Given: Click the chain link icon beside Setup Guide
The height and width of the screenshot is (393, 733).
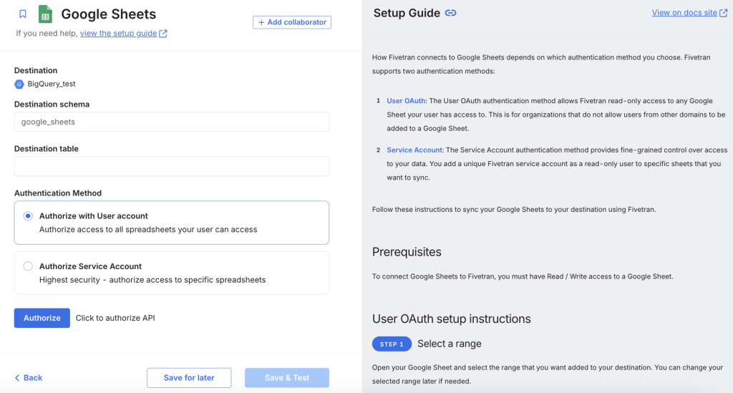Looking at the screenshot, I should (451, 13).
